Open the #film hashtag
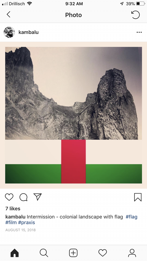The width and height of the screenshot is (147, 261). (11, 222)
